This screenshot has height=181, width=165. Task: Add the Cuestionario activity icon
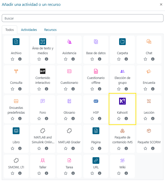pos(69,71)
